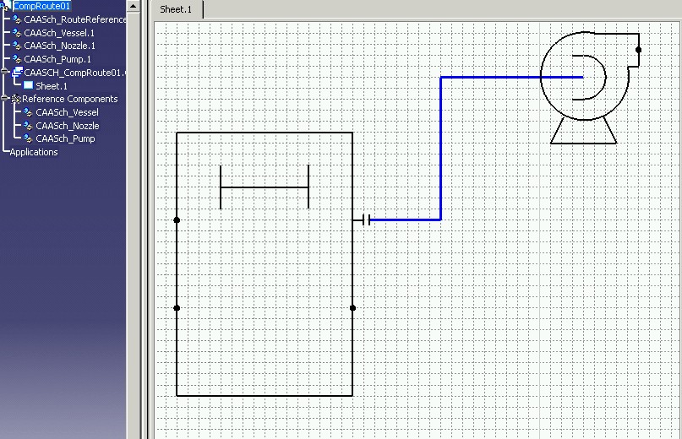This screenshot has width=682, height=439.
Task: Switch to the Sheet.1 tab
Action: 177,10
